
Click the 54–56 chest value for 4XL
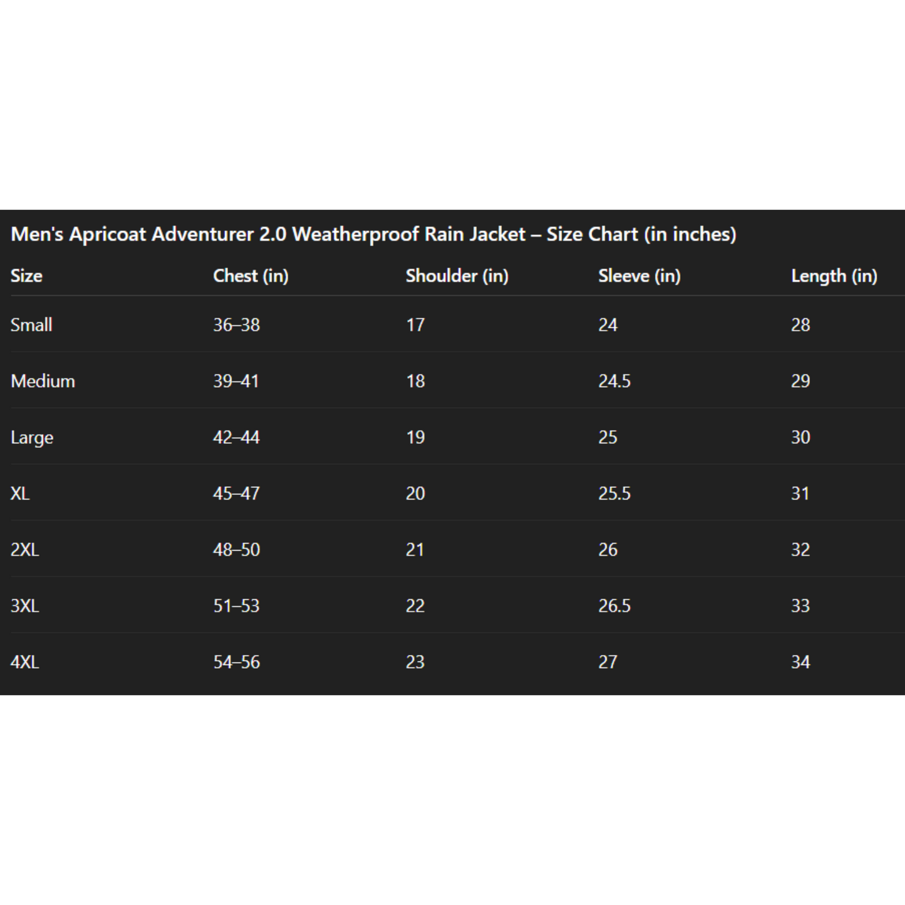click(236, 662)
